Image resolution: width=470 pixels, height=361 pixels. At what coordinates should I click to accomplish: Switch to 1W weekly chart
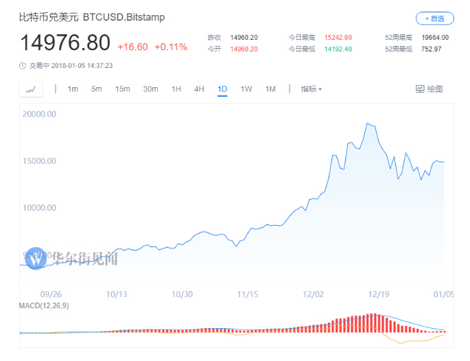coord(246,89)
